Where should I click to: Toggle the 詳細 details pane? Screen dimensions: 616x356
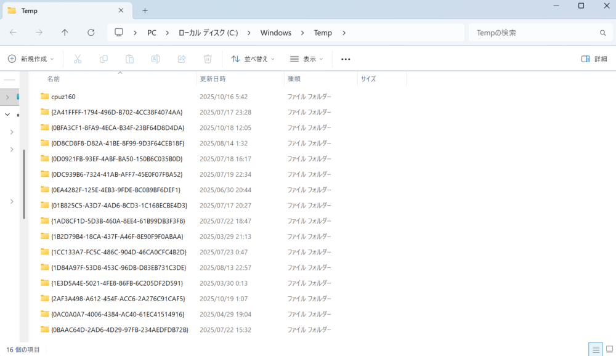(x=594, y=59)
